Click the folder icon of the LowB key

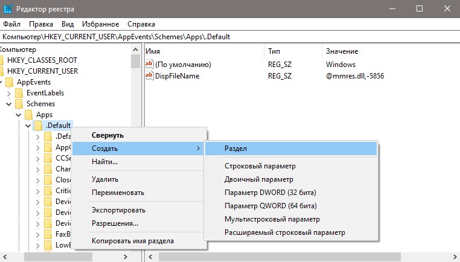pyautogui.click(x=48, y=245)
